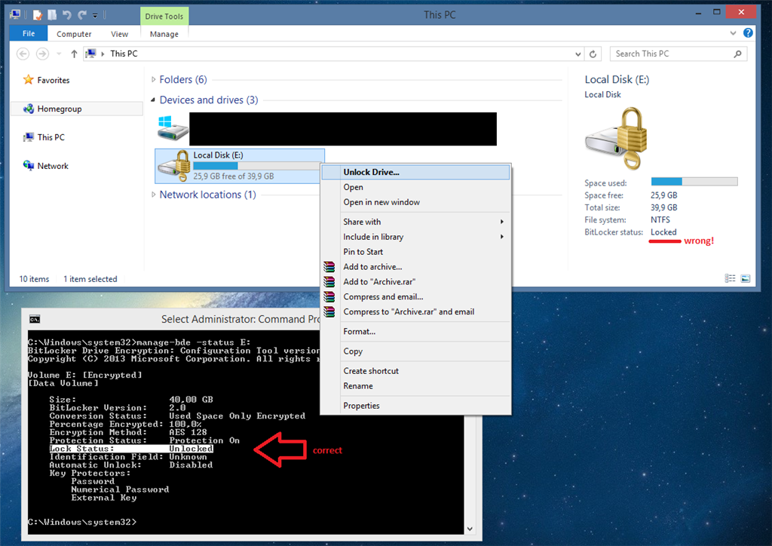This screenshot has width=772, height=546.
Task: Click the Explorer system menu icon
Action: coord(15,15)
